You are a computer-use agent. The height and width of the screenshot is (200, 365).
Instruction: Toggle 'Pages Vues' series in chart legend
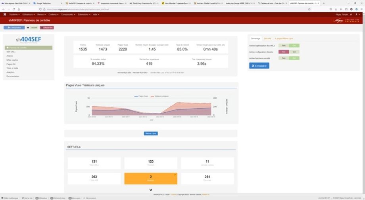click(x=141, y=96)
